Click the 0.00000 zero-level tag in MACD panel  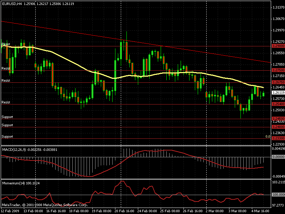[x=278, y=157]
